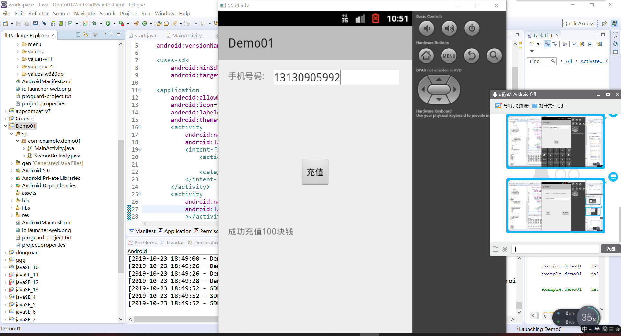Click the emulator MENU hardware button
621x336 pixels.
click(449, 56)
